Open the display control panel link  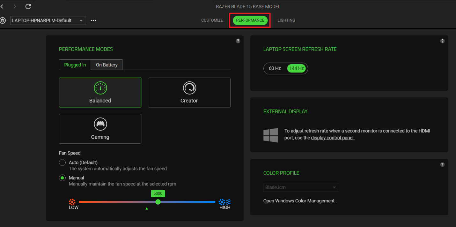[333, 137]
